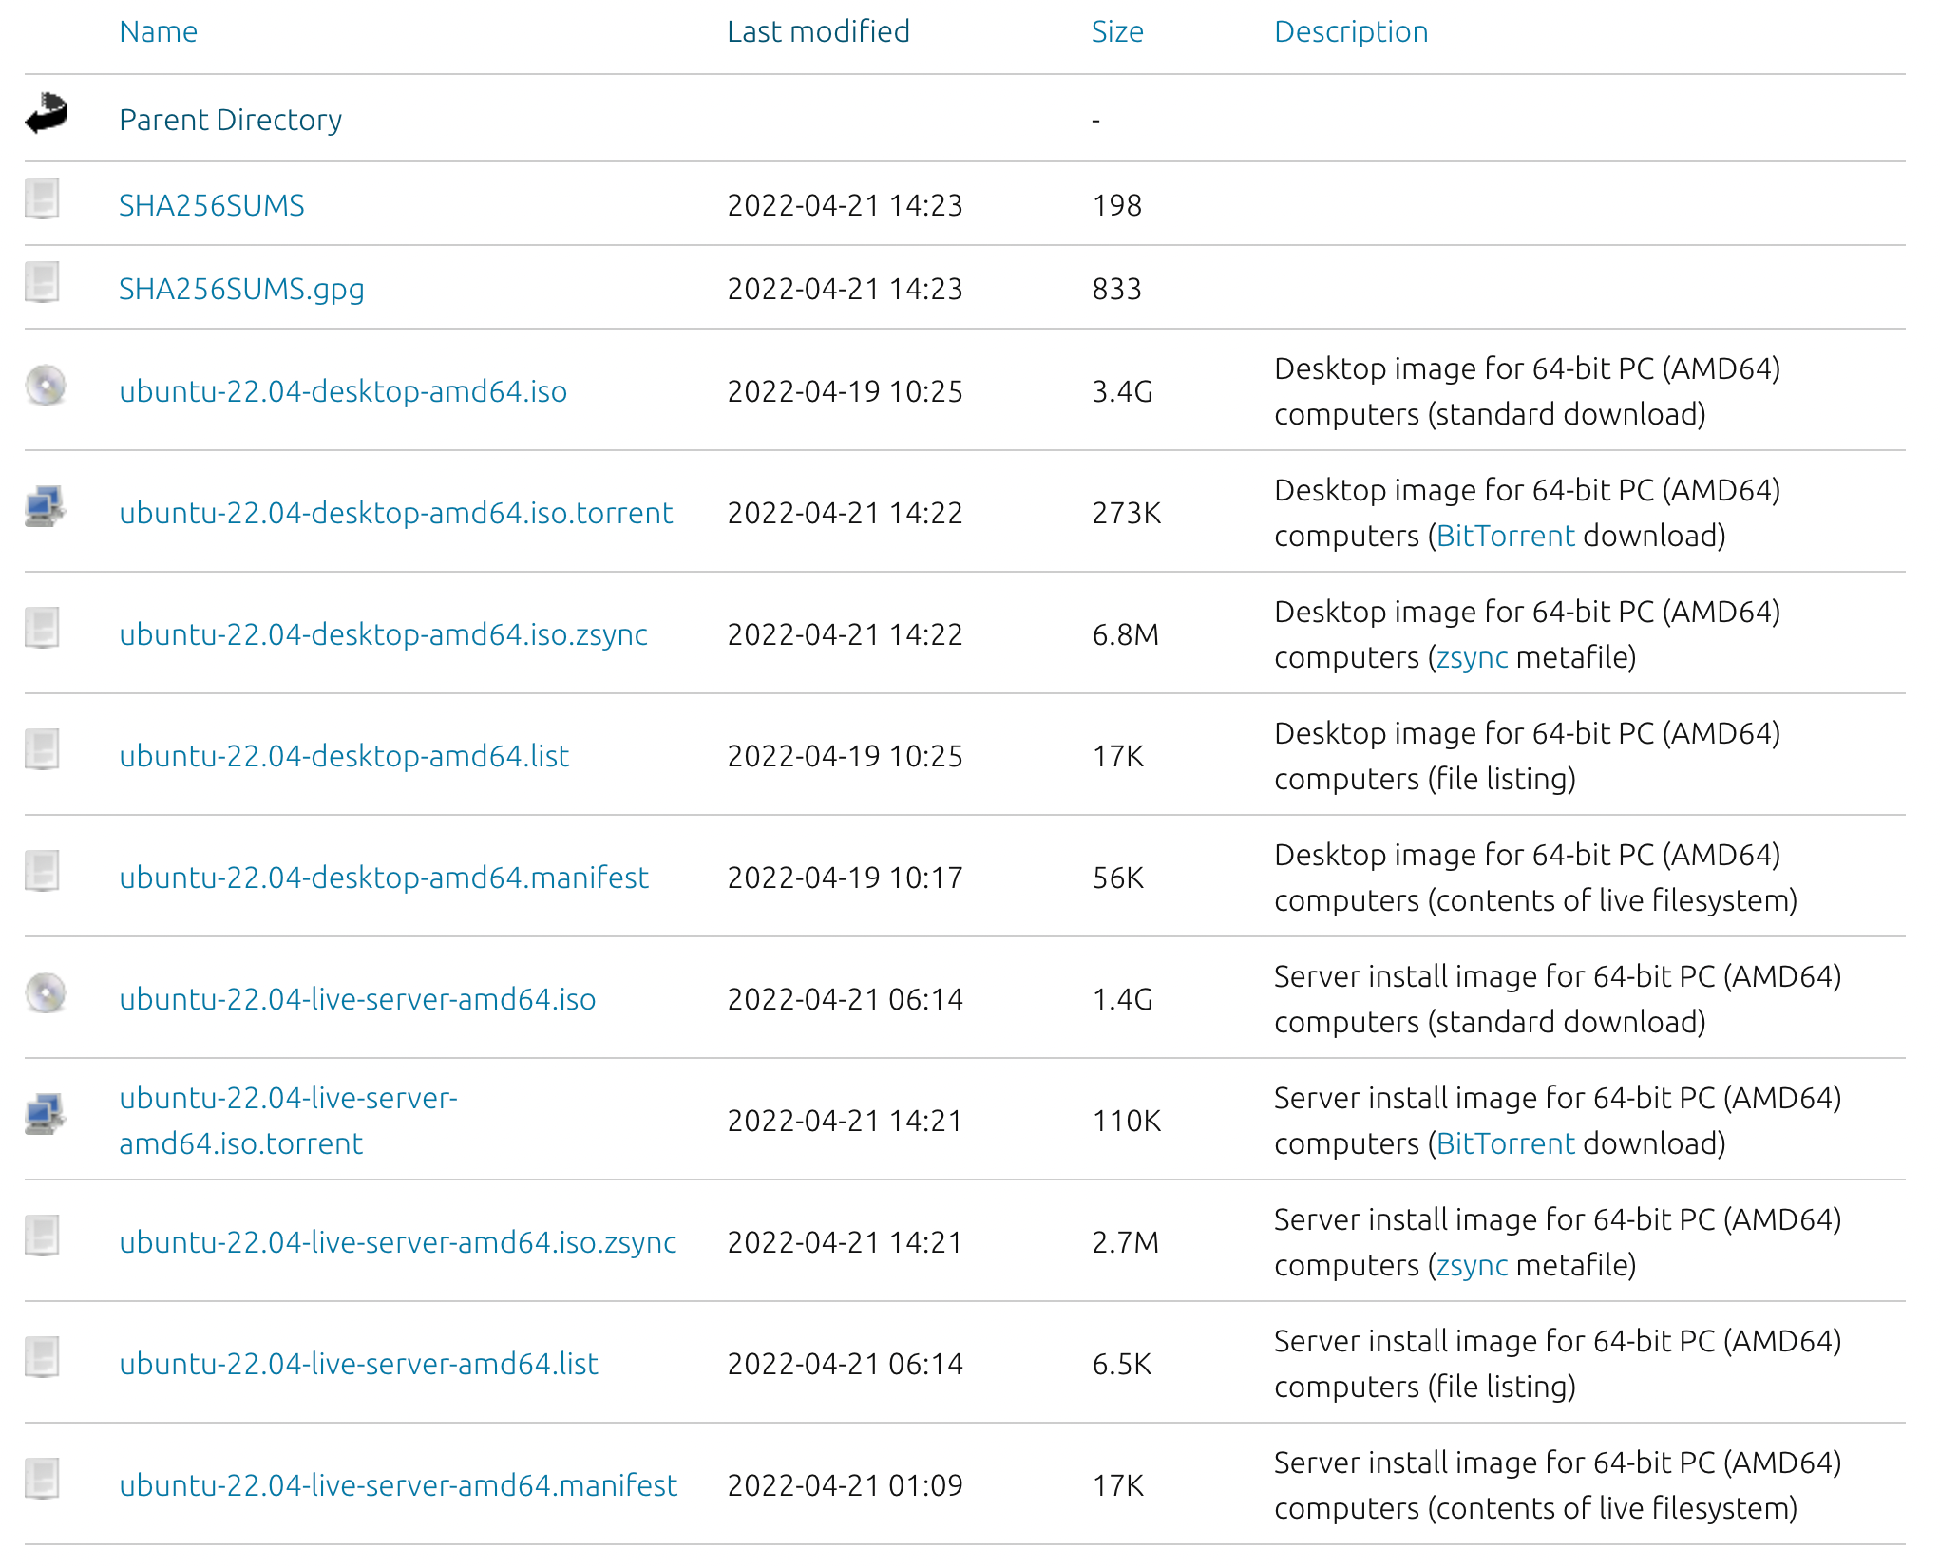Screen dimensions: 1940x1567
Task: Click the disc icon beside the live-server-amd64.iso file
Action: pos(45,993)
